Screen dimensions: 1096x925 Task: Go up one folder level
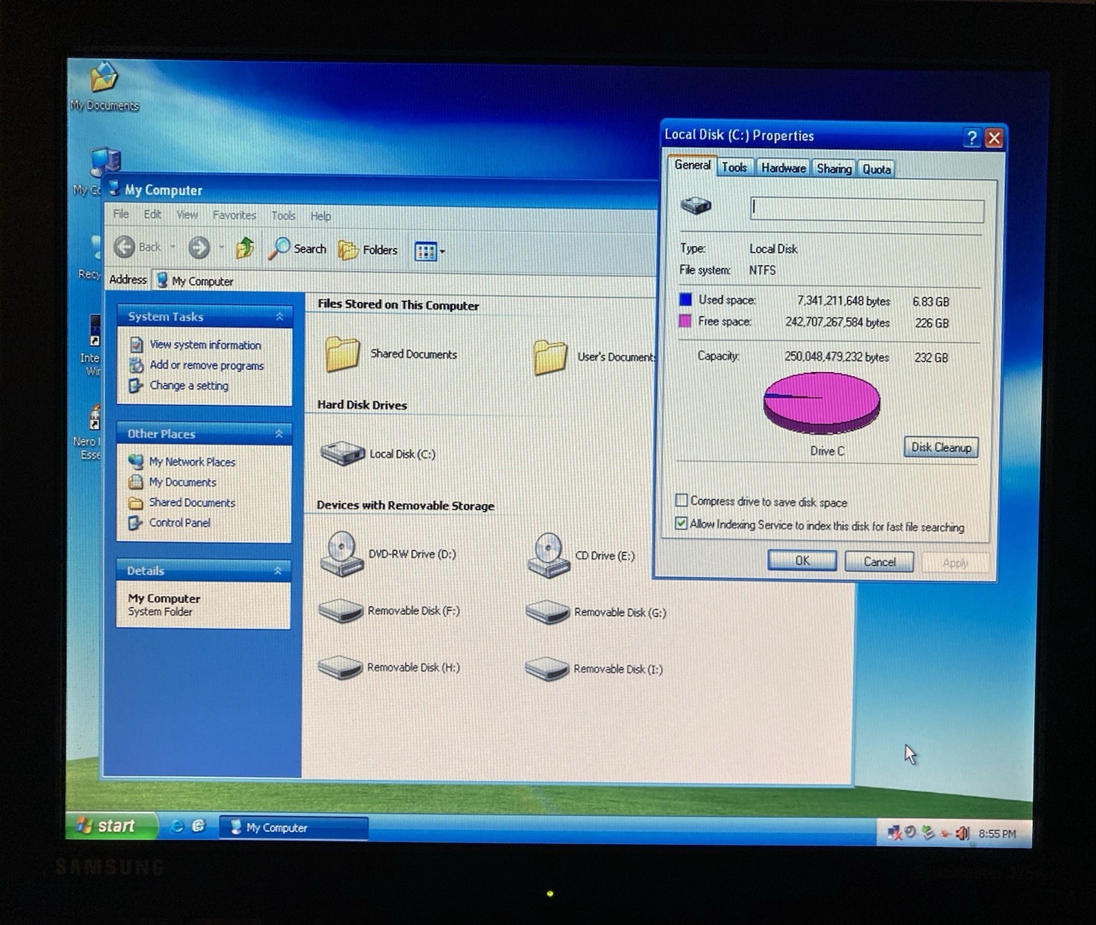[245, 248]
